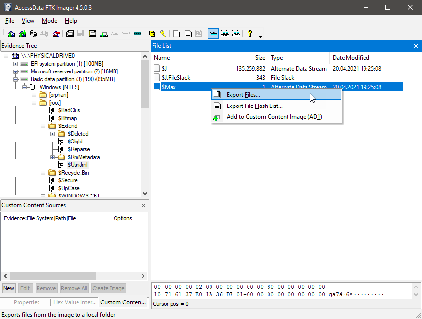Image resolution: width=422 pixels, height=319 pixels.
Task: Choose Add to Custom Content Image (AD1)
Action: point(276,117)
